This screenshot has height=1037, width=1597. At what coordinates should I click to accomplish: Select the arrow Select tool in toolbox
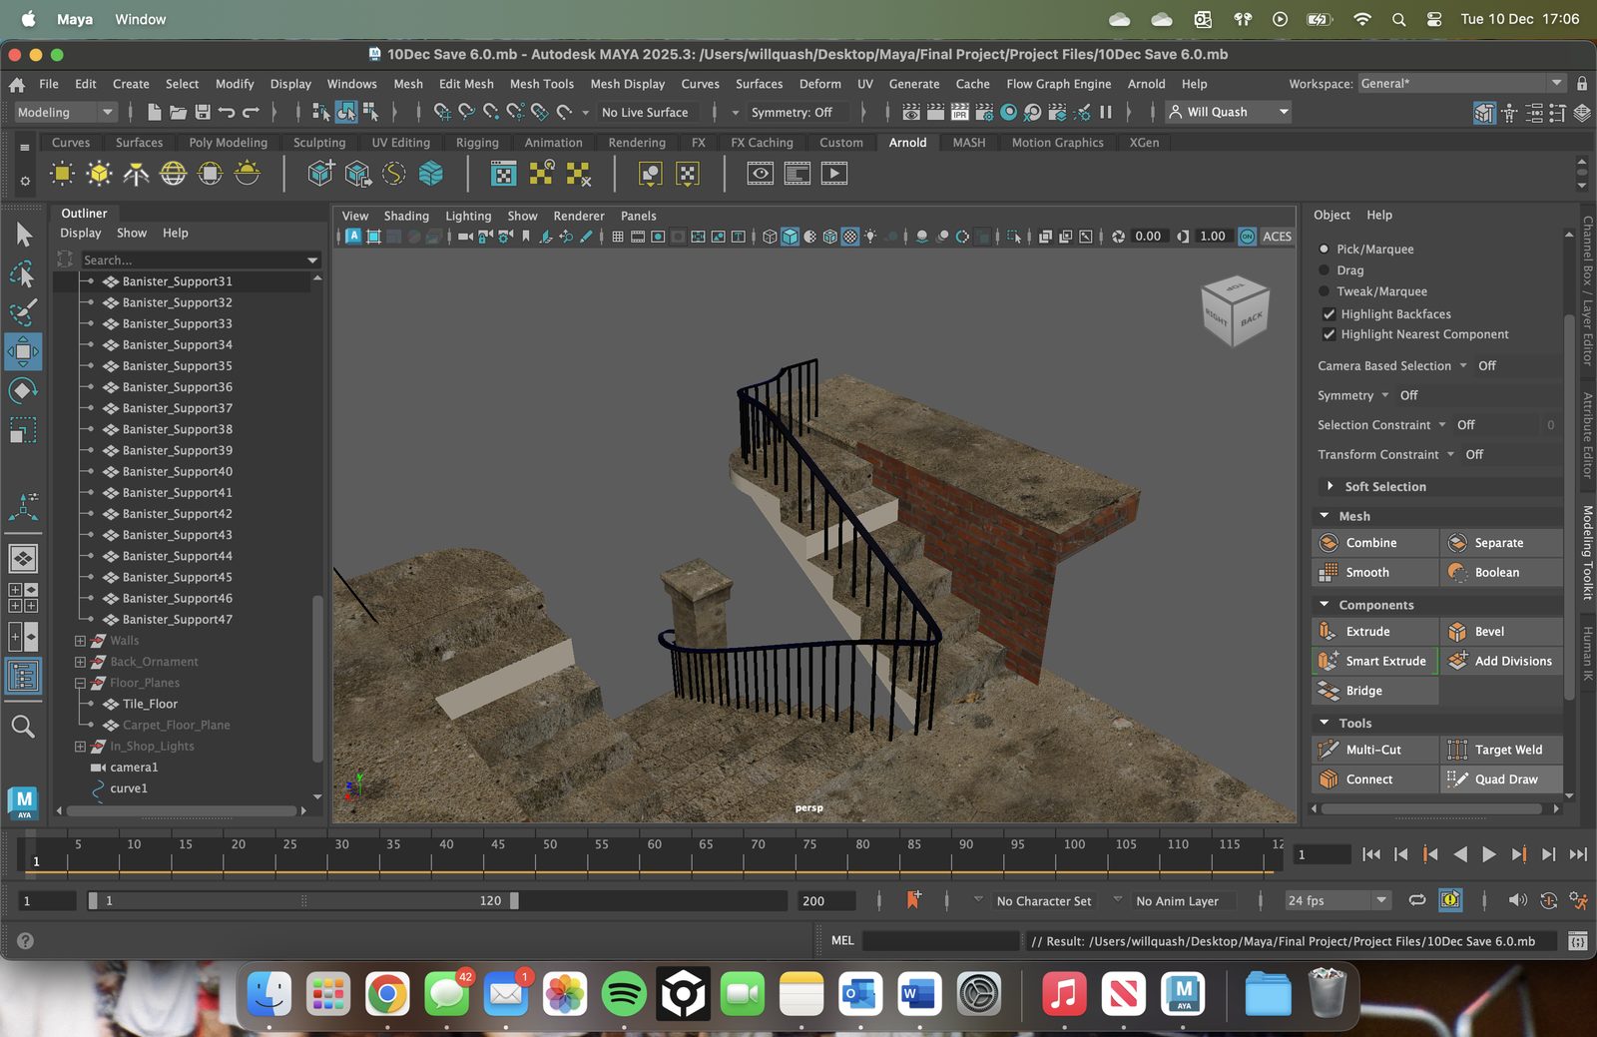click(24, 235)
